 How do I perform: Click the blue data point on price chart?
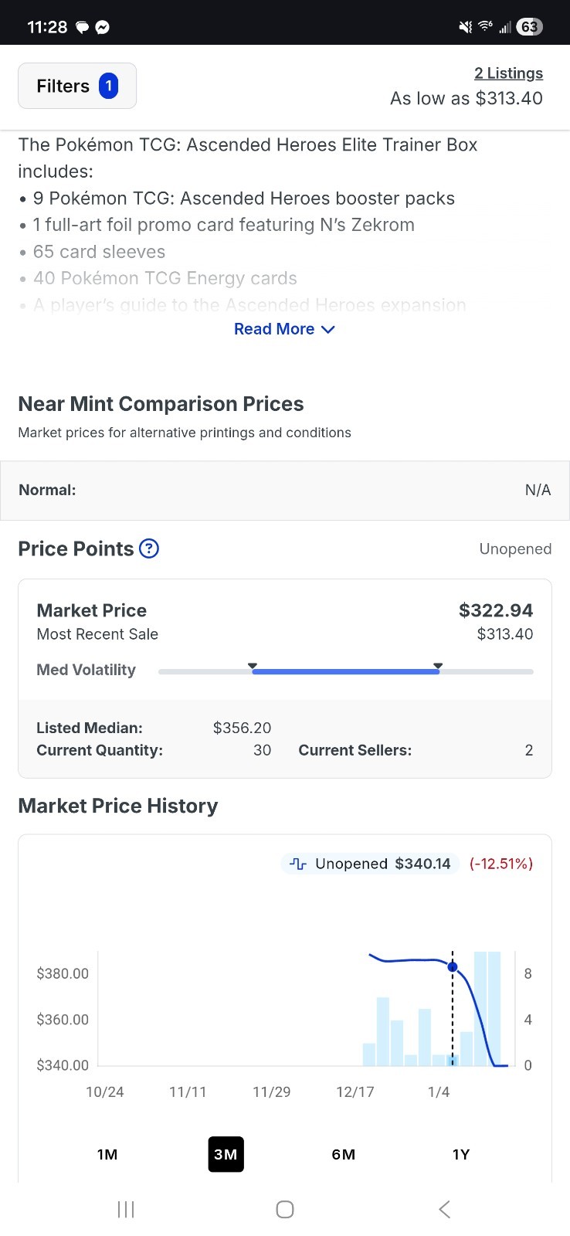[x=453, y=966]
